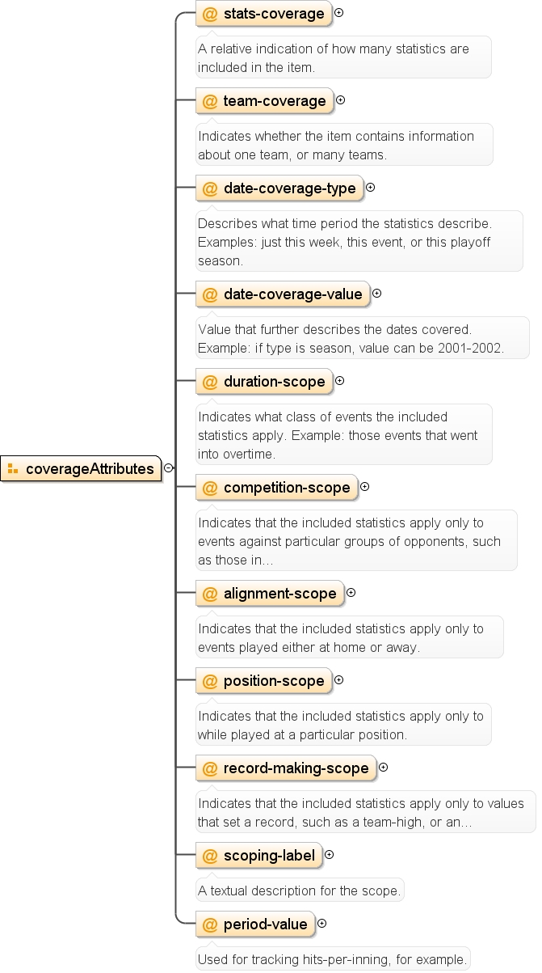Click the @ icon of position-scope
This screenshot has width=542, height=973.
210,681
